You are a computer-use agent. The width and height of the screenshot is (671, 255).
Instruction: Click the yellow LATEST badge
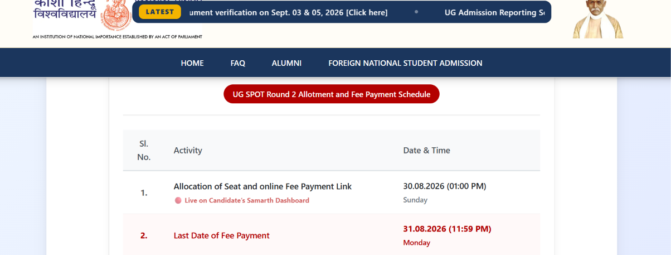coord(159,12)
